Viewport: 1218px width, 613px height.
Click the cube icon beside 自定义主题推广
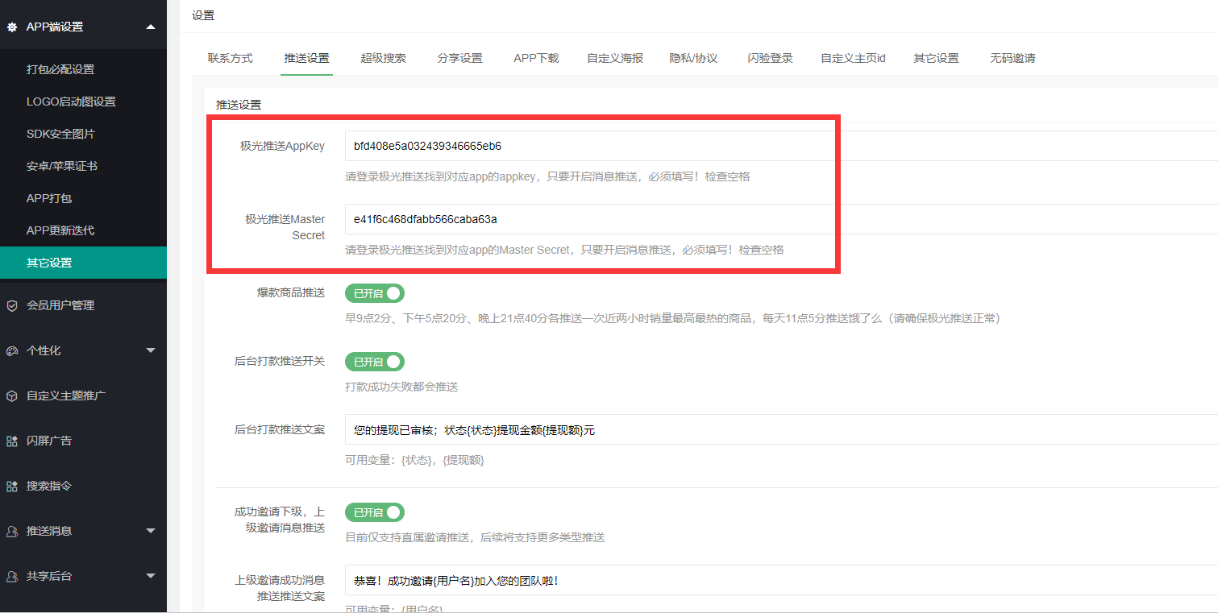[11, 396]
